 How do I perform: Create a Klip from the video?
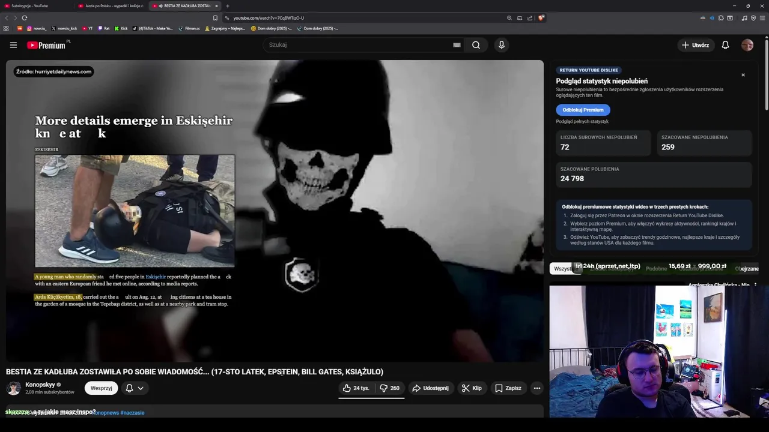(x=472, y=388)
